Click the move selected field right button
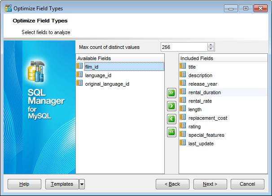The width and height of the screenshot is (272, 196). point(171,106)
